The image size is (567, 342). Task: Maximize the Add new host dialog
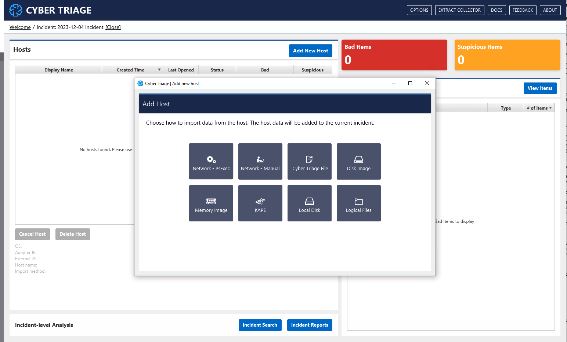coord(410,83)
